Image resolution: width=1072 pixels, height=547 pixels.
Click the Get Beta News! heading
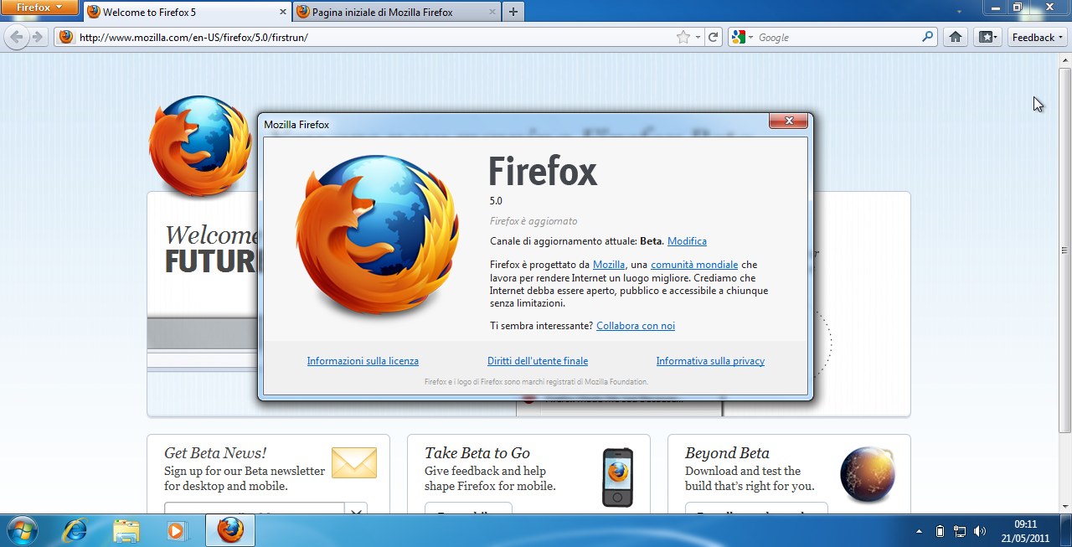(215, 453)
